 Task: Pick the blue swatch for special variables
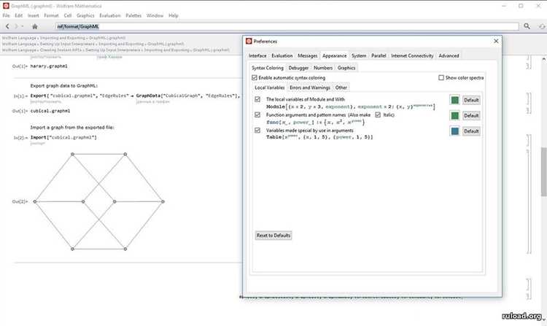pyautogui.click(x=454, y=131)
